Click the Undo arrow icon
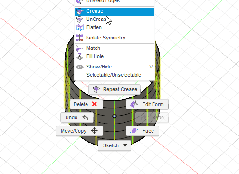The width and height of the screenshot is (239, 174). coord(86,117)
